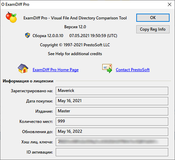This screenshot has height=160, width=175.
Task: Click the Издание label
Action: 44,111
